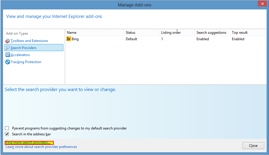Enable Prevent programs from suggesting changes checkbox
This screenshot has width=269, height=155.
pyautogui.click(x=7, y=128)
